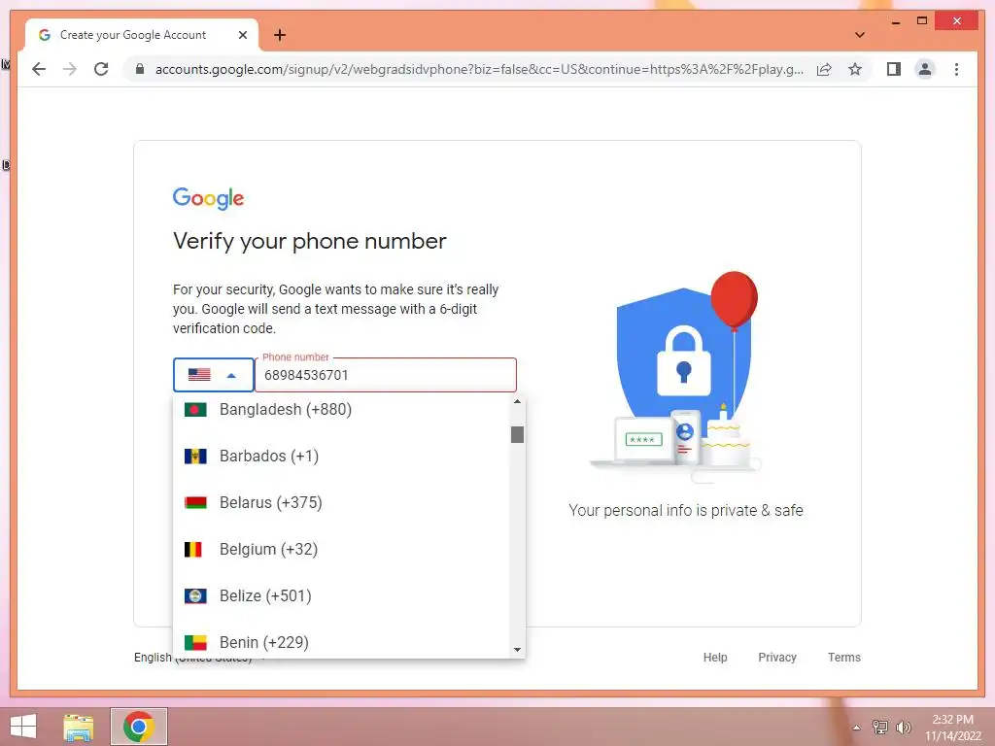Open the tab search chevron
The image size is (995, 746).
(x=859, y=35)
